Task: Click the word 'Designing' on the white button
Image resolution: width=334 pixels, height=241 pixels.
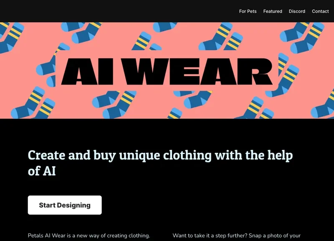Action: tap(74, 205)
